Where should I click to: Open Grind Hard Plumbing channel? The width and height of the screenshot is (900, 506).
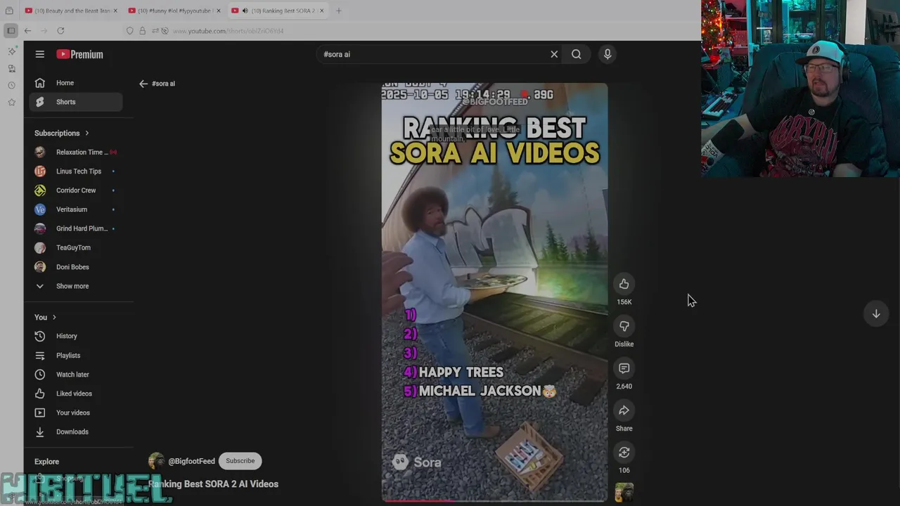(x=76, y=228)
